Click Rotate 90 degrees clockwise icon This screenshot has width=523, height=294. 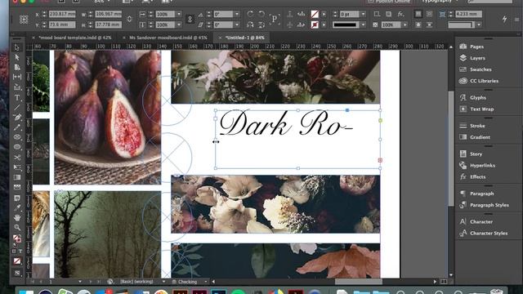coord(251,14)
